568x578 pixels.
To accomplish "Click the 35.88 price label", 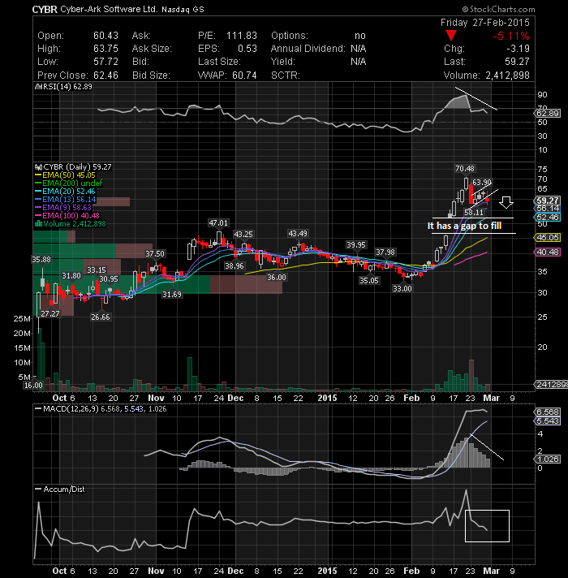I will coord(41,260).
